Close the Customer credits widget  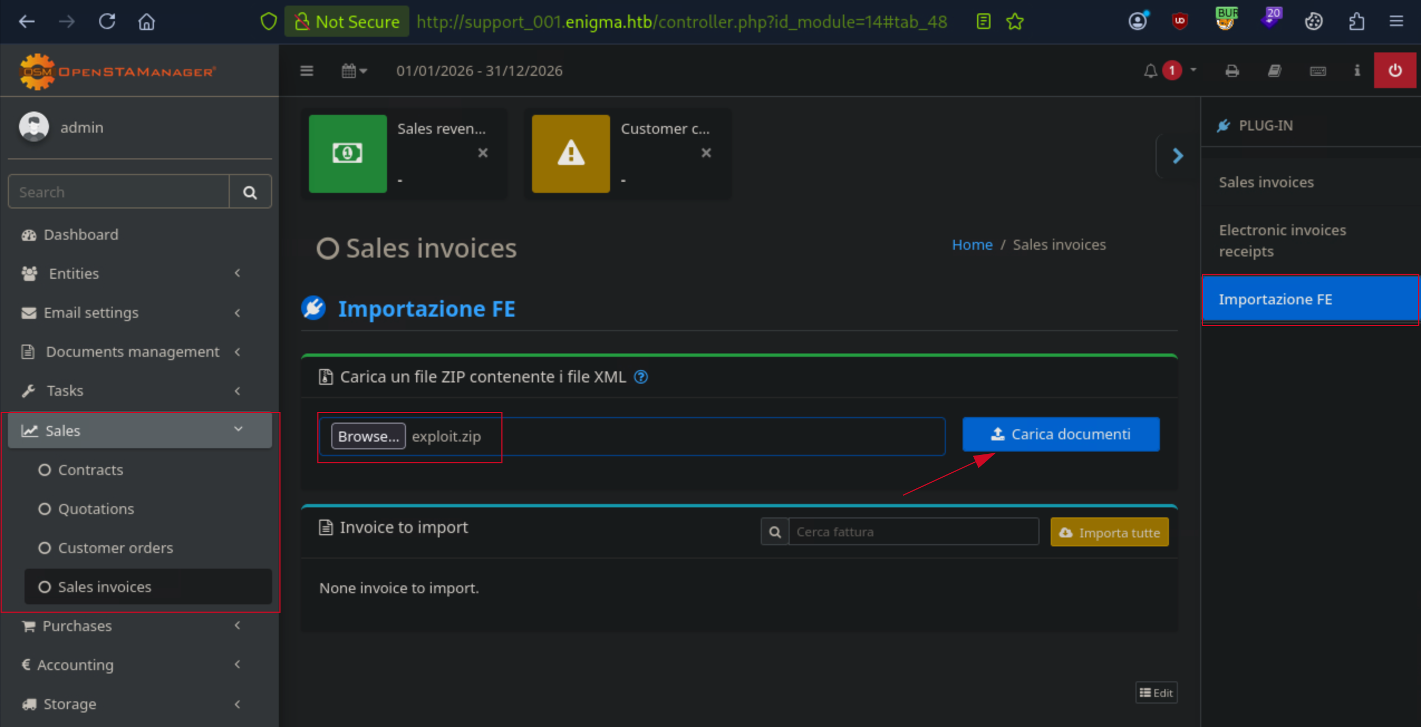[706, 153]
